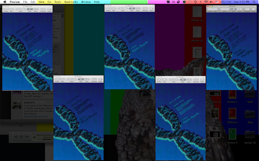Zoom in on Picture 7 window
The width and height of the screenshot is (259, 161).
tap(74, 79)
